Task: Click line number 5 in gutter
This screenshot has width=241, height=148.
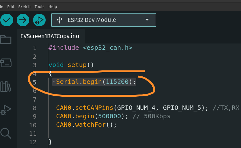Action: click(x=34, y=82)
